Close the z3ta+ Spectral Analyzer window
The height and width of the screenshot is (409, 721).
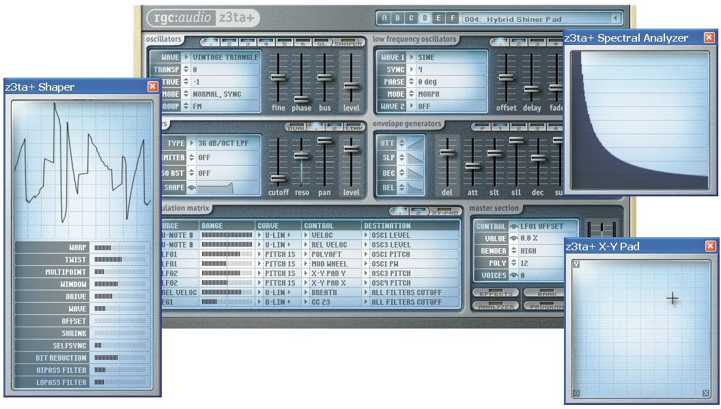tap(709, 37)
